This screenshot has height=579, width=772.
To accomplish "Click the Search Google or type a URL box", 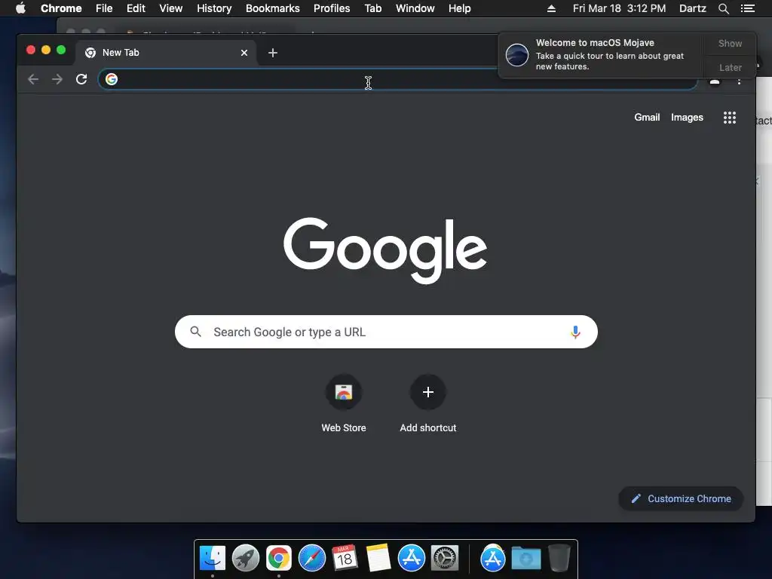I will pyautogui.click(x=386, y=332).
